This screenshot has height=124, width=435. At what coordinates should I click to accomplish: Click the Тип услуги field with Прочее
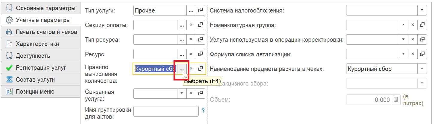[160, 11]
